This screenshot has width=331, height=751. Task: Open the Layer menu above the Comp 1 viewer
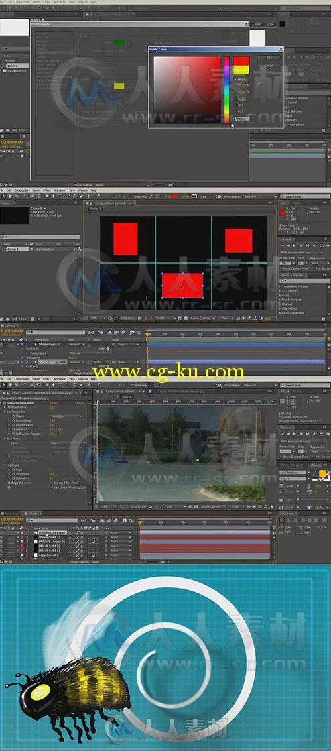tap(36, 190)
